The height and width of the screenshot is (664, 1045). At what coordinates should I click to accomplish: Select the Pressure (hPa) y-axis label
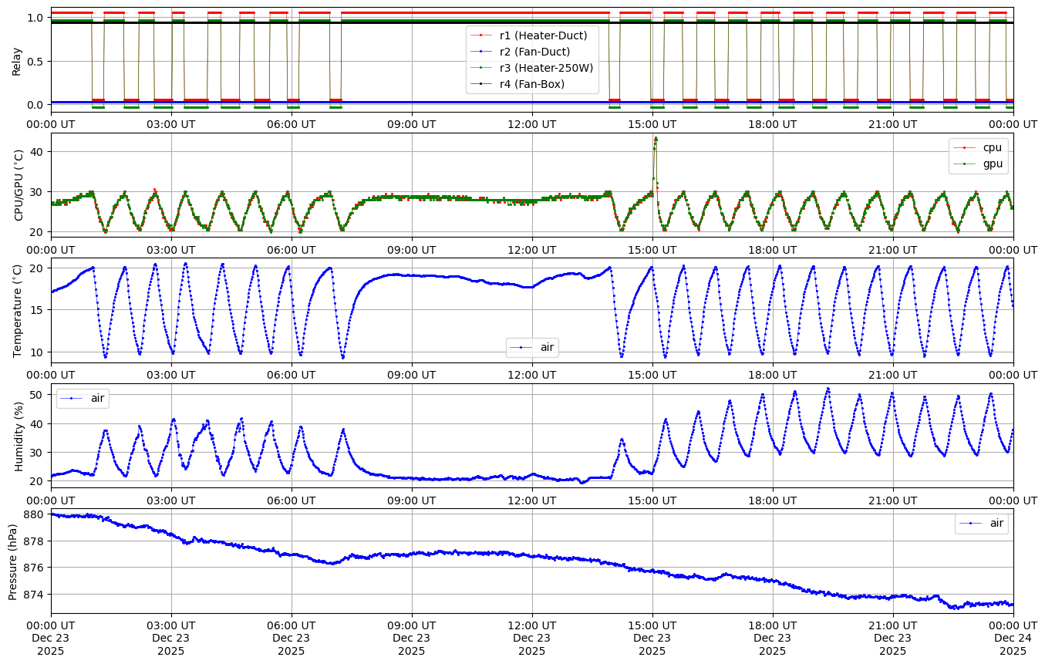(13, 561)
